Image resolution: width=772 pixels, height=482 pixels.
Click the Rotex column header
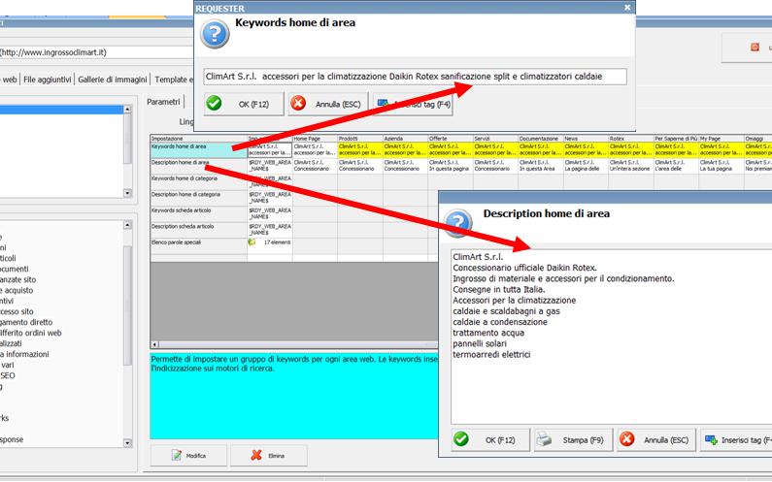631,139
